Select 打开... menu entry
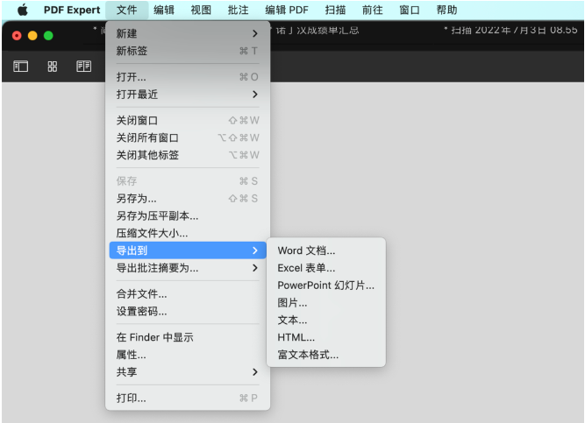Image resolution: width=585 pixels, height=423 pixels. click(x=188, y=77)
